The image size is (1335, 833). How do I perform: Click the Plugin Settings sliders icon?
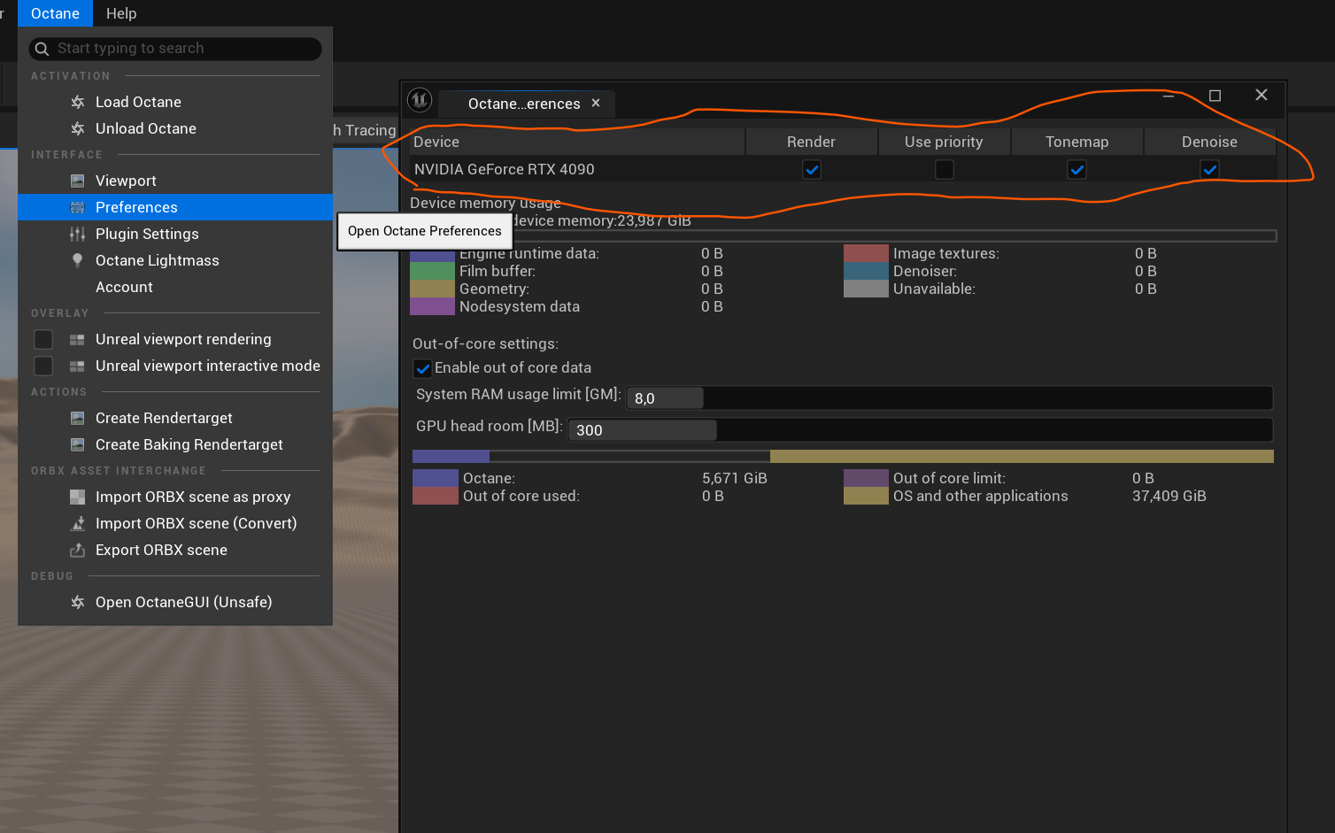click(x=78, y=234)
